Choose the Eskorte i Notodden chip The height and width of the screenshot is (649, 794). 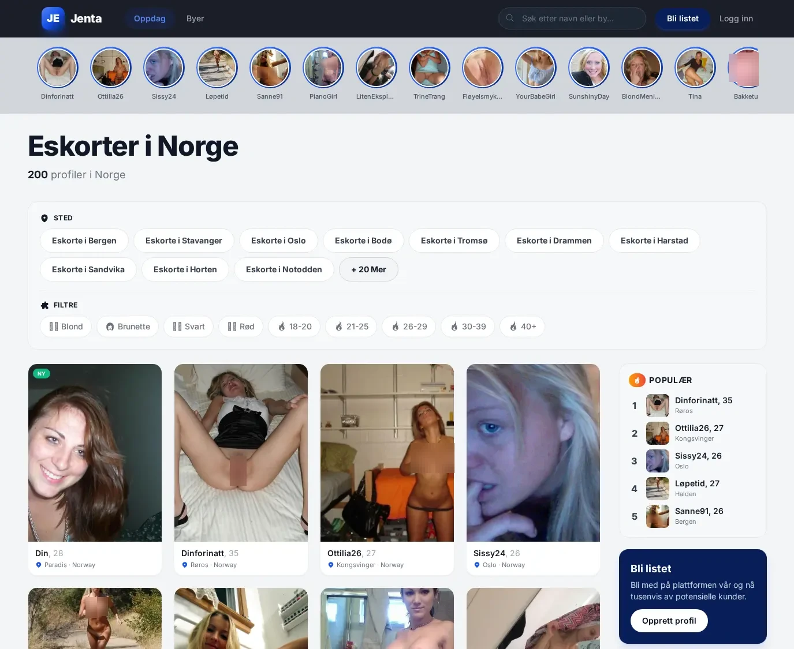[284, 269]
